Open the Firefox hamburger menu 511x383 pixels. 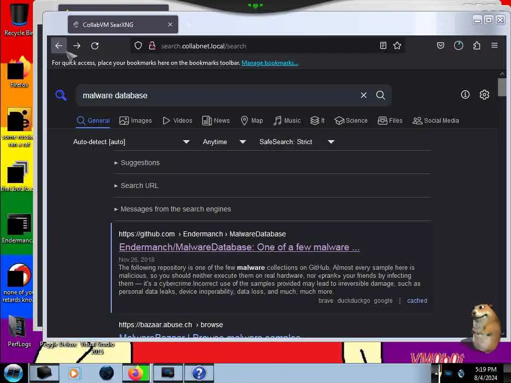point(495,45)
